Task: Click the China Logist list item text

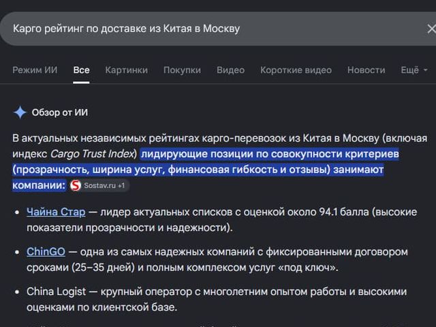Action: coord(217,300)
